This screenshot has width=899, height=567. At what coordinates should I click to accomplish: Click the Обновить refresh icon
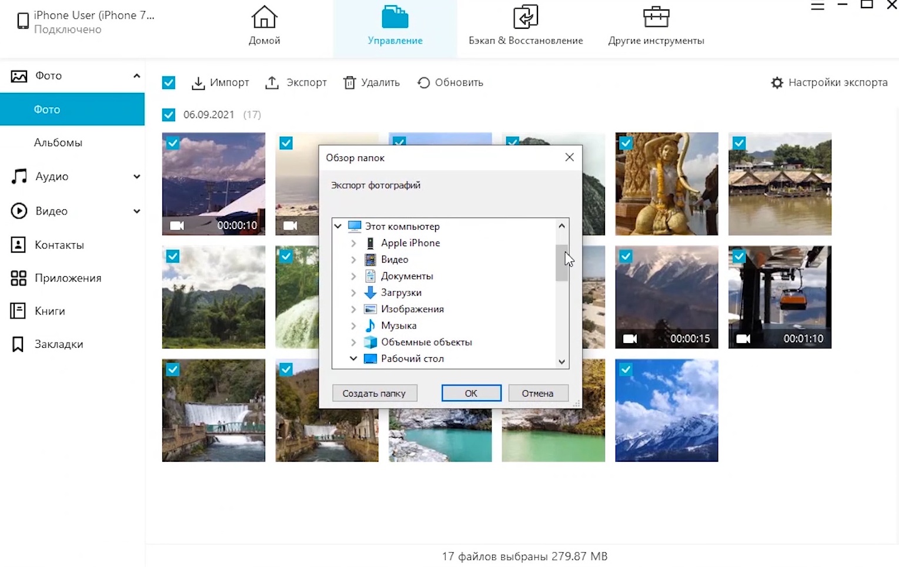pos(423,83)
